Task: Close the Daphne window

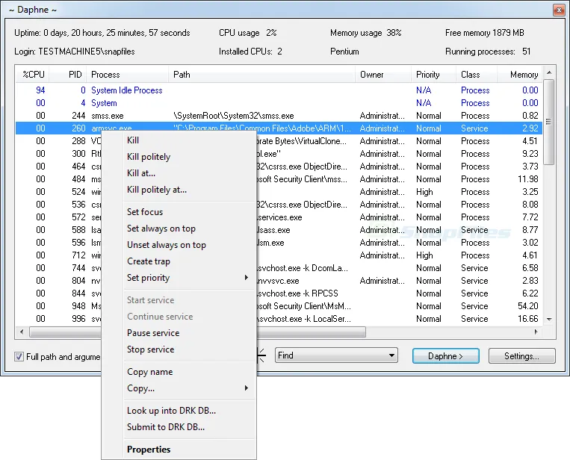Action: 558,10
